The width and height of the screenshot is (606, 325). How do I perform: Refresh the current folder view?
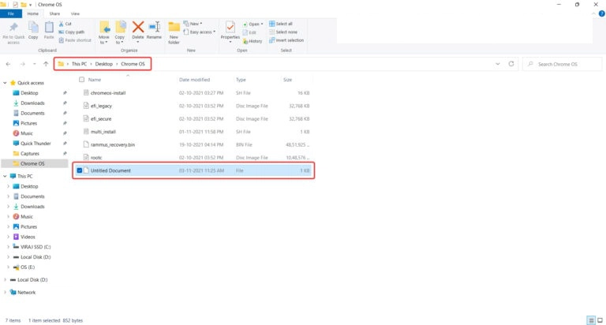(x=513, y=63)
